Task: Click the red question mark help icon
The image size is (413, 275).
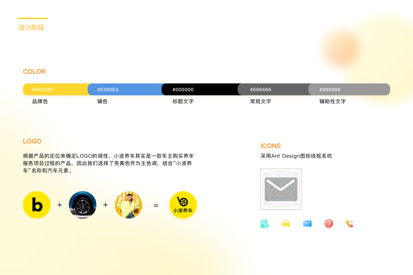Action: point(329,224)
